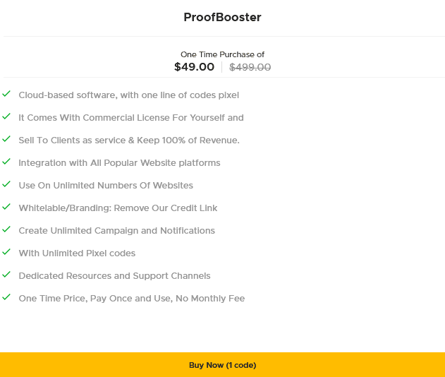Click the crossed-out $499.00 original price

[250, 67]
